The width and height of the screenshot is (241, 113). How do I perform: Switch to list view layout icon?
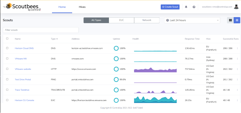coord(237,20)
